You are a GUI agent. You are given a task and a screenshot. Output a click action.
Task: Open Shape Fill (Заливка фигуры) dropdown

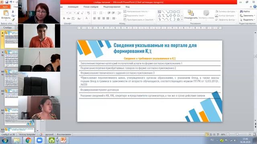(226, 12)
